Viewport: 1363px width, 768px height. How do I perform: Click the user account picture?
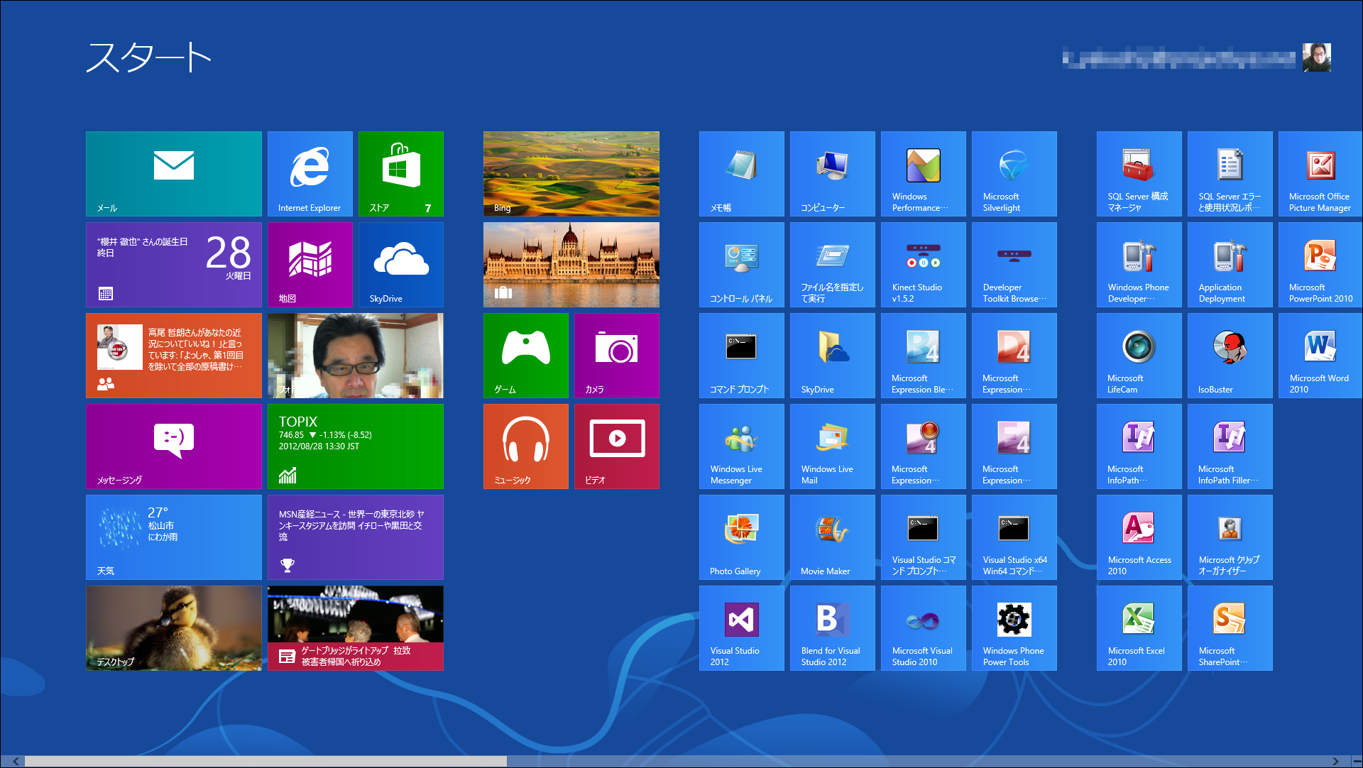click(1317, 57)
